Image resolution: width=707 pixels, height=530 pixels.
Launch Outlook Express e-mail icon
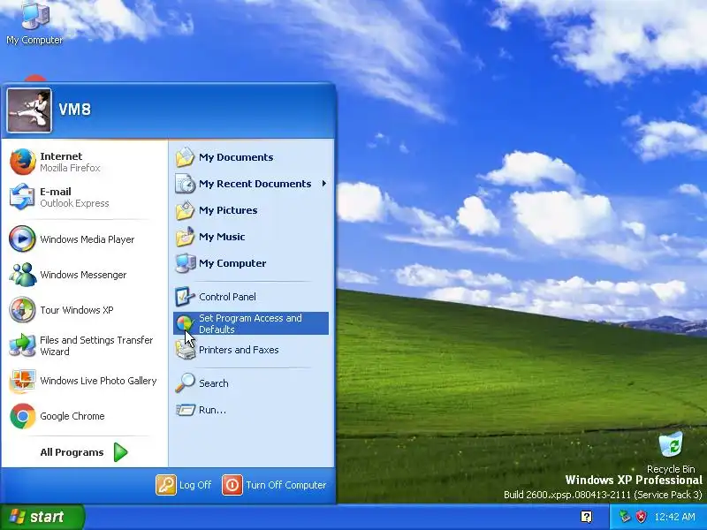pos(22,197)
